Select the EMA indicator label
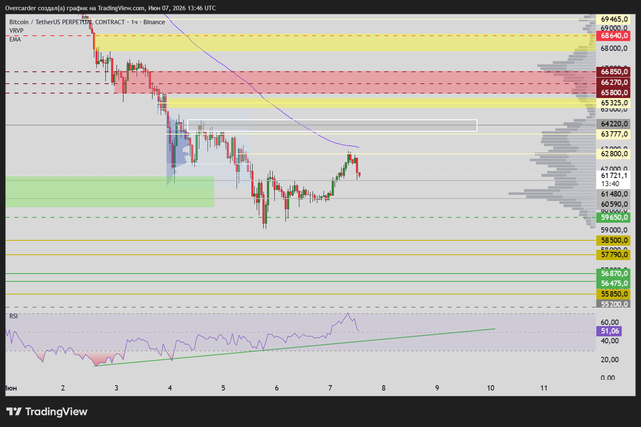Screen dimensions: 641x427 point(15,39)
